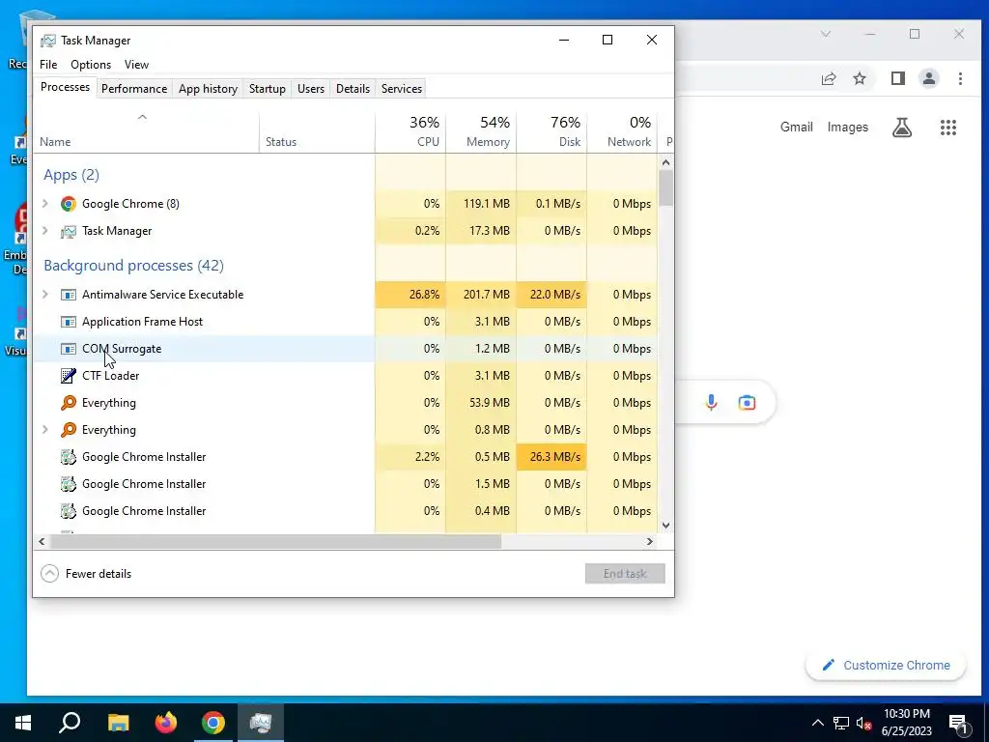Launch Firefox from the taskbar
Image resolution: width=989 pixels, height=742 pixels.
(166, 723)
